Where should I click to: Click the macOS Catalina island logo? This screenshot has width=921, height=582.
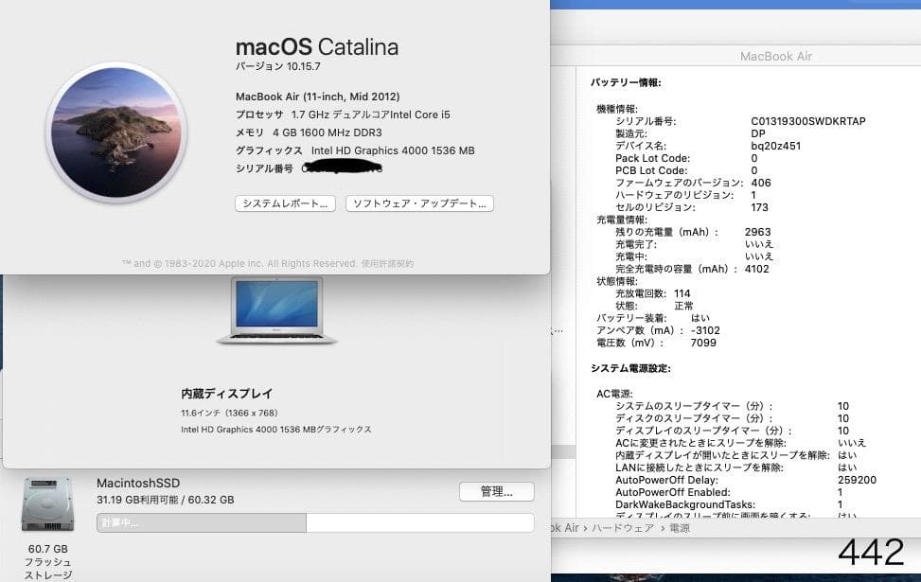coord(116,132)
